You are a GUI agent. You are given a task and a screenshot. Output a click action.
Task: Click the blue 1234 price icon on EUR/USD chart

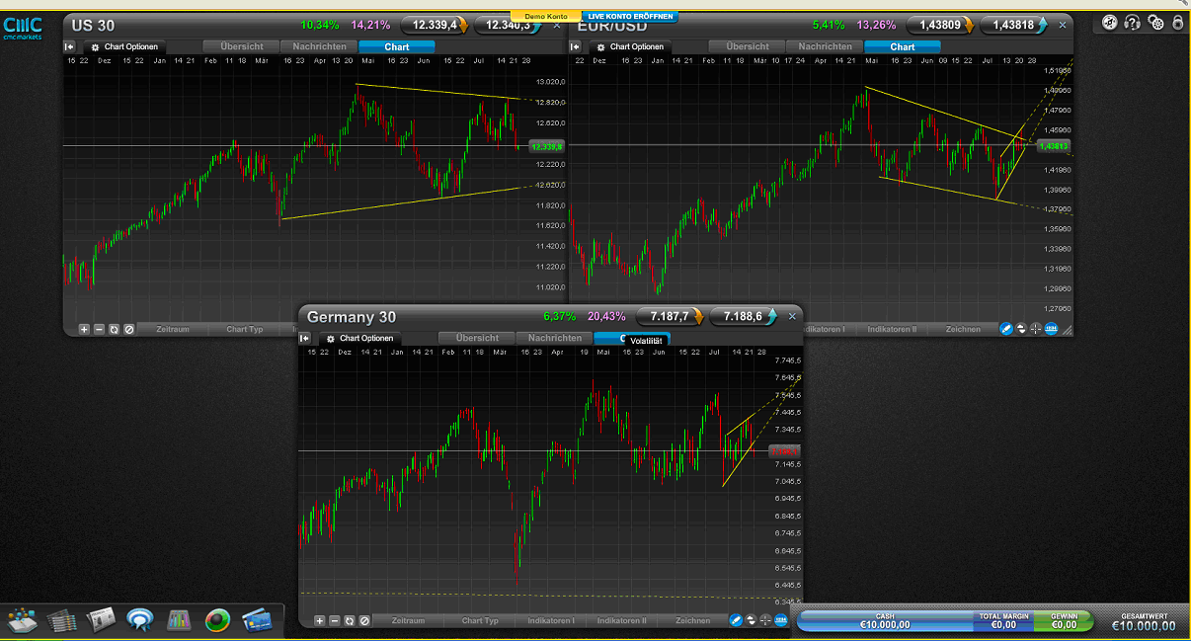pyautogui.click(x=1051, y=329)
